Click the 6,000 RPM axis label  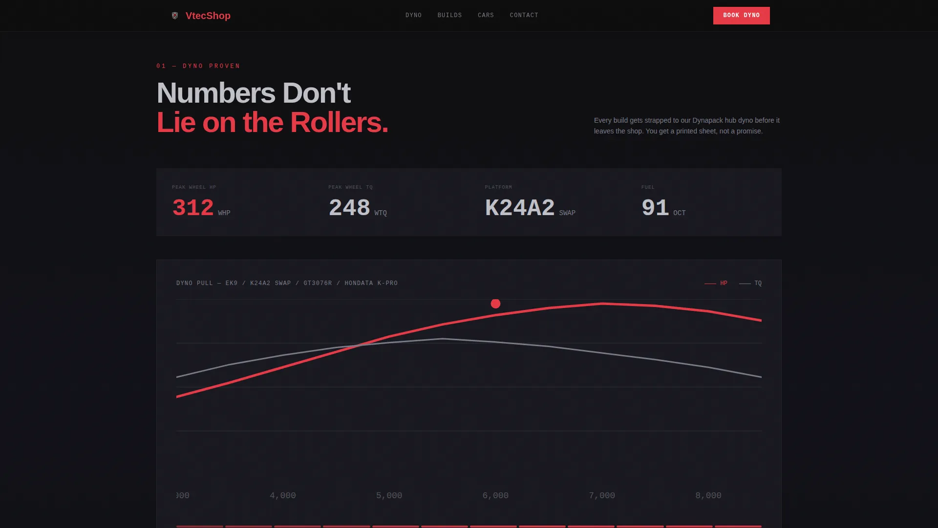(495, 495)
